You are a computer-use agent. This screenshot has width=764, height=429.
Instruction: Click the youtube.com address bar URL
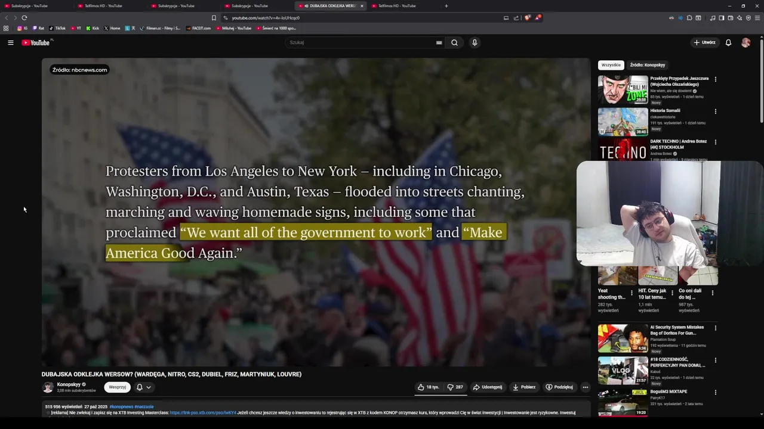pos(266,18)
